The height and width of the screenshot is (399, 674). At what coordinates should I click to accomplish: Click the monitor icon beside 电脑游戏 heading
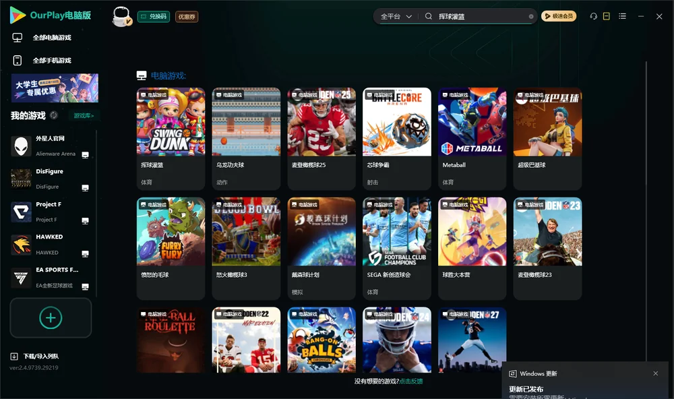[x=142, y=75]
